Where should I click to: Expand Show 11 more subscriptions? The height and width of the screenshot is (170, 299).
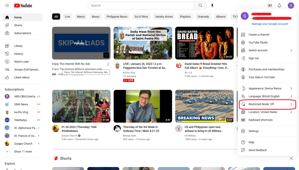click(22, 152)
